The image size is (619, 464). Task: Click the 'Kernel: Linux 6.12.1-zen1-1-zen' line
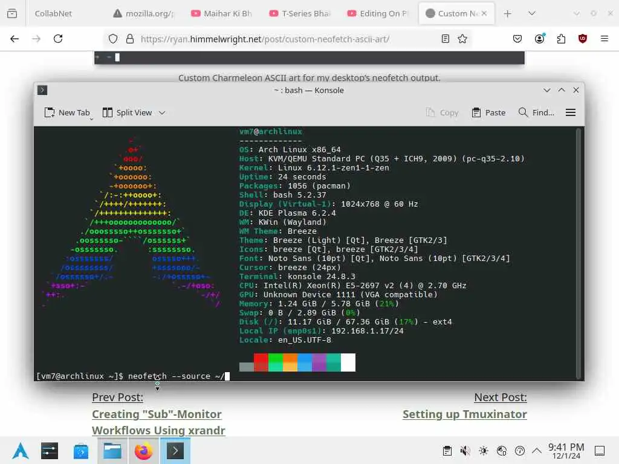click(x=314, y=168)
